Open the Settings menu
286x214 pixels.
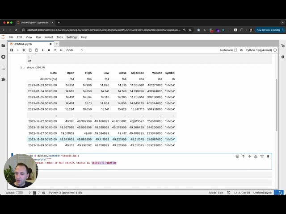[72, 37]
